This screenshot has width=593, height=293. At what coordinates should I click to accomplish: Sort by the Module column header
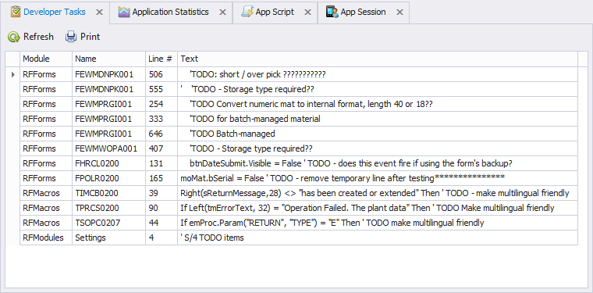(x=46, y=59)
